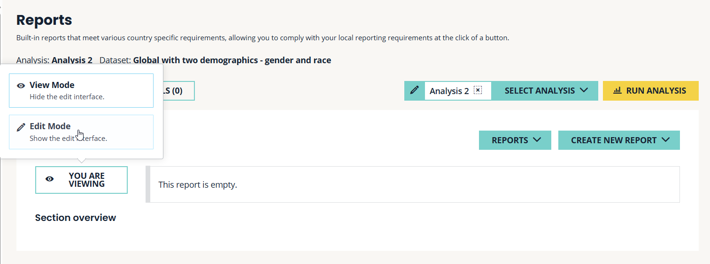Click the pencil edit icon before Analysis 2
Image resolution: width=710 pixels, height=264 pixels.
pos(414,90)
